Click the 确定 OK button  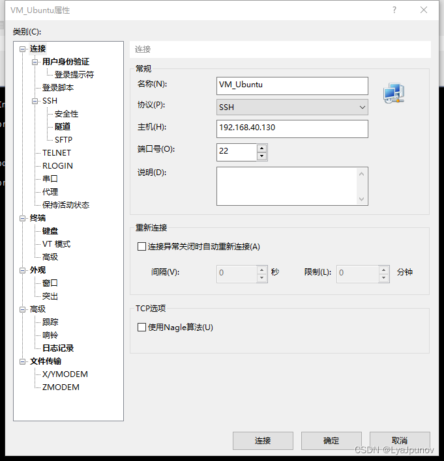coord(331,440)
